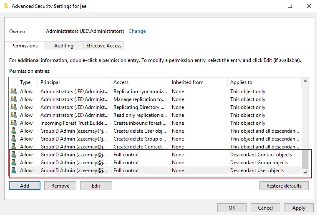Image resolution: width=317 pixels, height=215 pixels.
Task: Click Allow in the Descendant User objects row
Action: pyautogui.click(x=26, y=170)
